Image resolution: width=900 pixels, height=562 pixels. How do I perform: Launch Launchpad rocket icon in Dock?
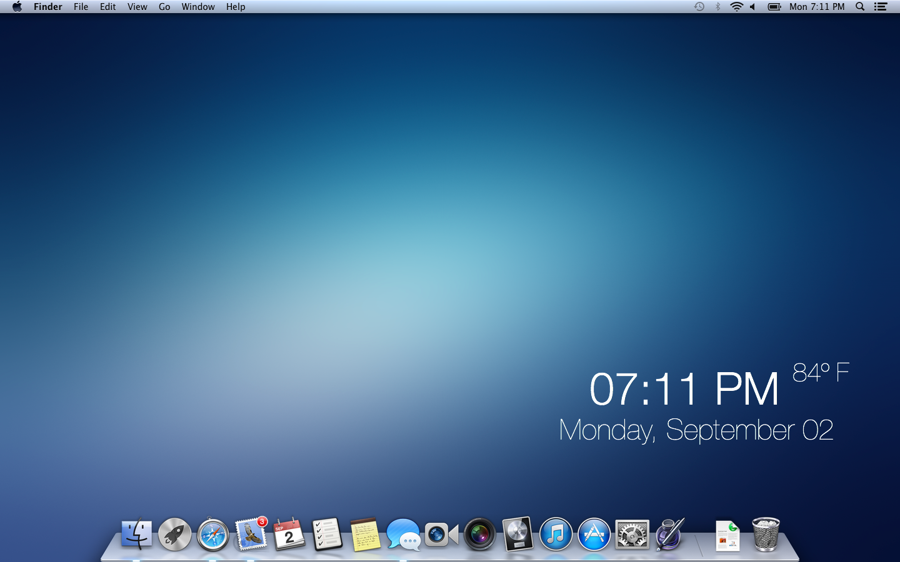pos(174,535)
